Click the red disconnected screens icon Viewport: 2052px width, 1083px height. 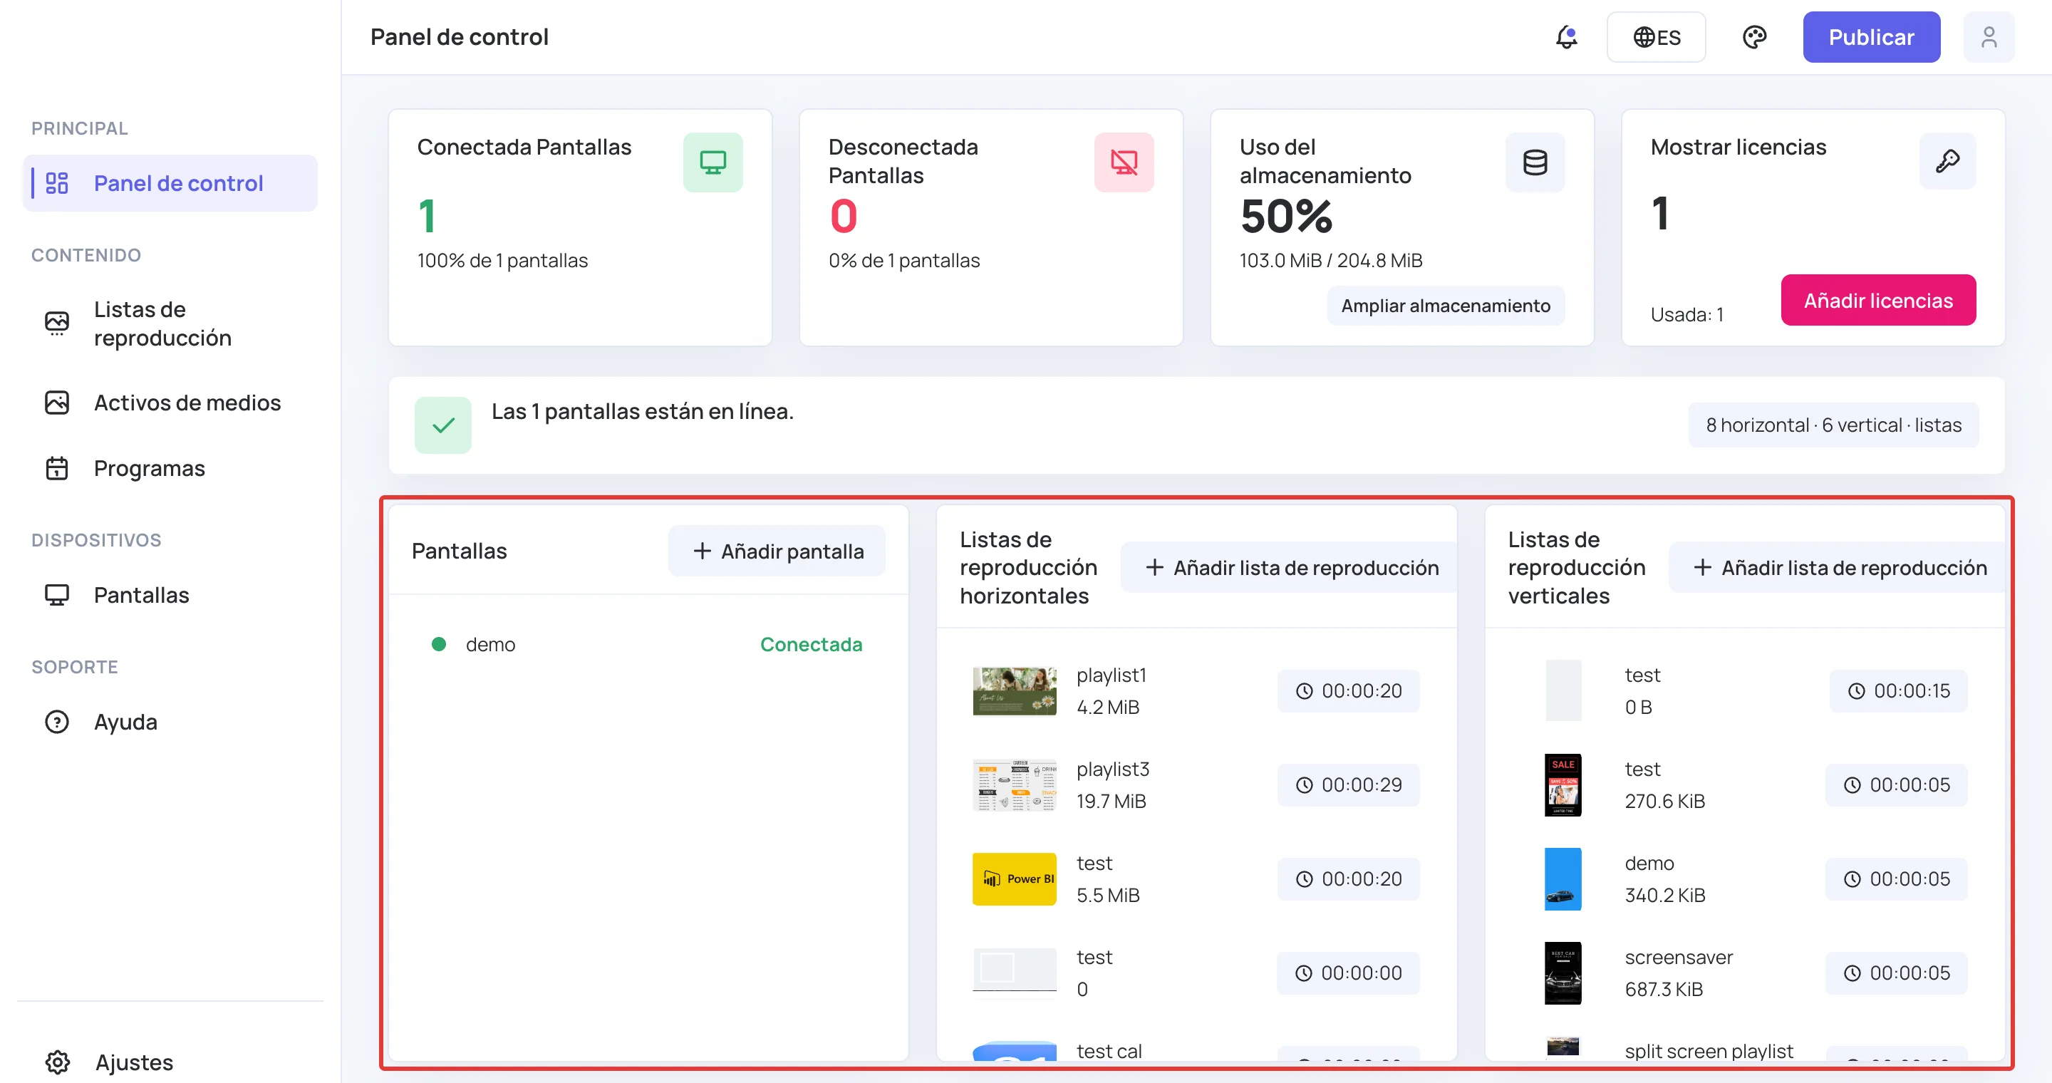click(x=1124, y=162)
